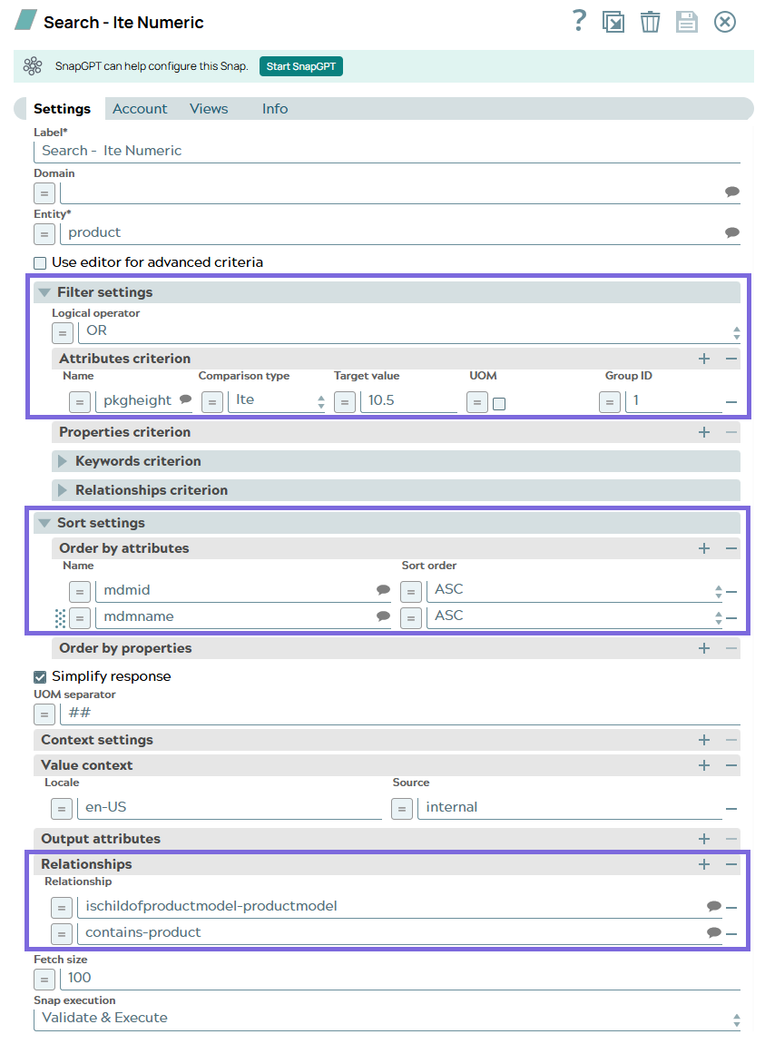Remove the contains-product relationship row
The width and height of the screenshot is (765, 1054).
pos(731,932)
